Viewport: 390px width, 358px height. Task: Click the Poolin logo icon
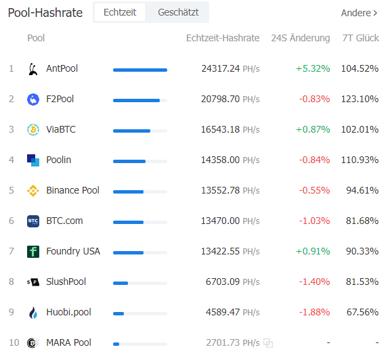pyautogui.click(x=33, y=160)
